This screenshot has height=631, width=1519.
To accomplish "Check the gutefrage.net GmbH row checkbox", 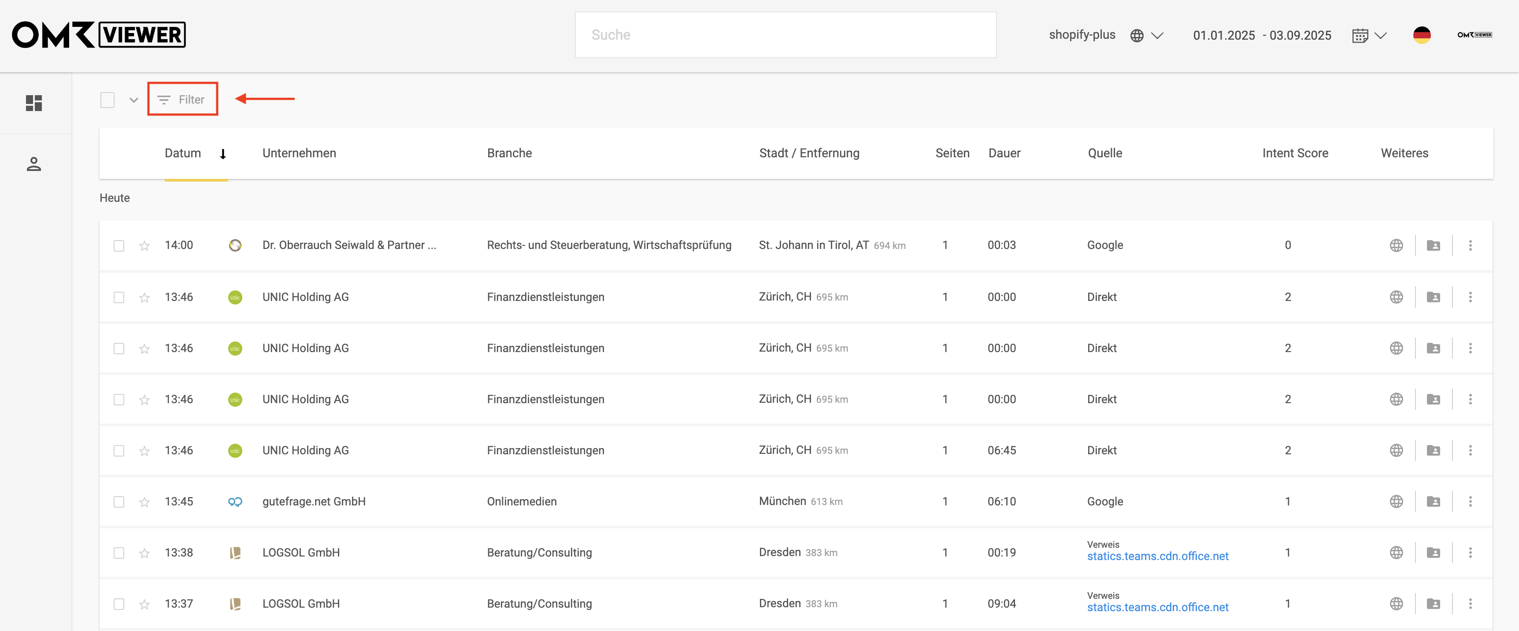I will (119, 502).
